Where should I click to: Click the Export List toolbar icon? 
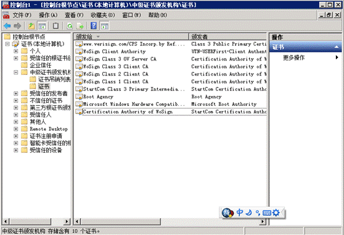click(80, 26)
